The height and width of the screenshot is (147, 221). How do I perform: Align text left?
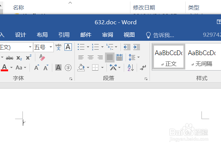pos(81,57)
